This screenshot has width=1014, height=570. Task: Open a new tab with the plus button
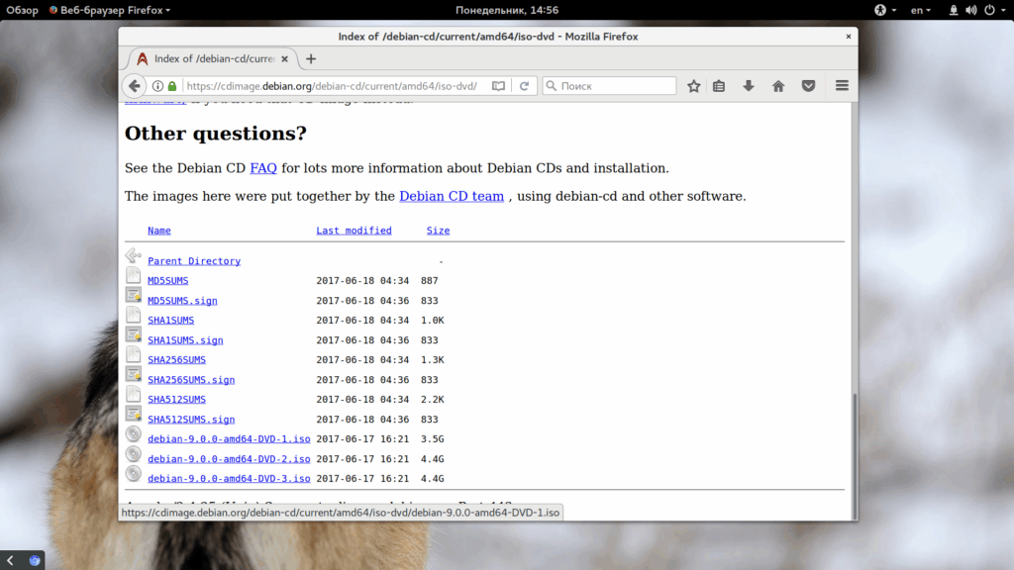coord(311,58)
